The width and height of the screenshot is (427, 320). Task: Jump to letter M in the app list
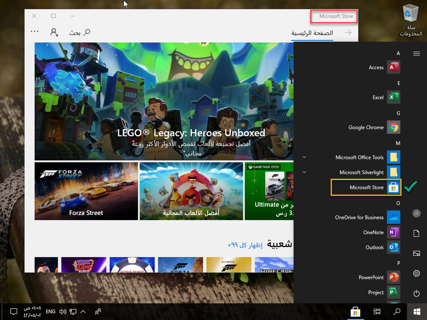(x=398, y=143)
